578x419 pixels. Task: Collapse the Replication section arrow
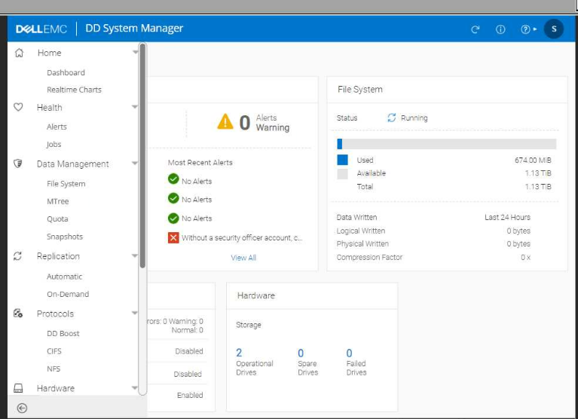coord(135,255)
